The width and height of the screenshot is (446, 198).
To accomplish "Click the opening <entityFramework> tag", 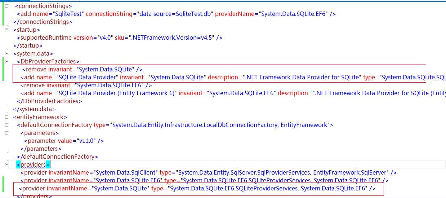I will [x=40, y=117].
